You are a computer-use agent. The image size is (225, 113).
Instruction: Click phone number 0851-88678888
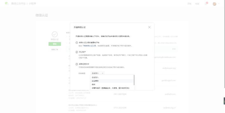(x=120, y=94)
